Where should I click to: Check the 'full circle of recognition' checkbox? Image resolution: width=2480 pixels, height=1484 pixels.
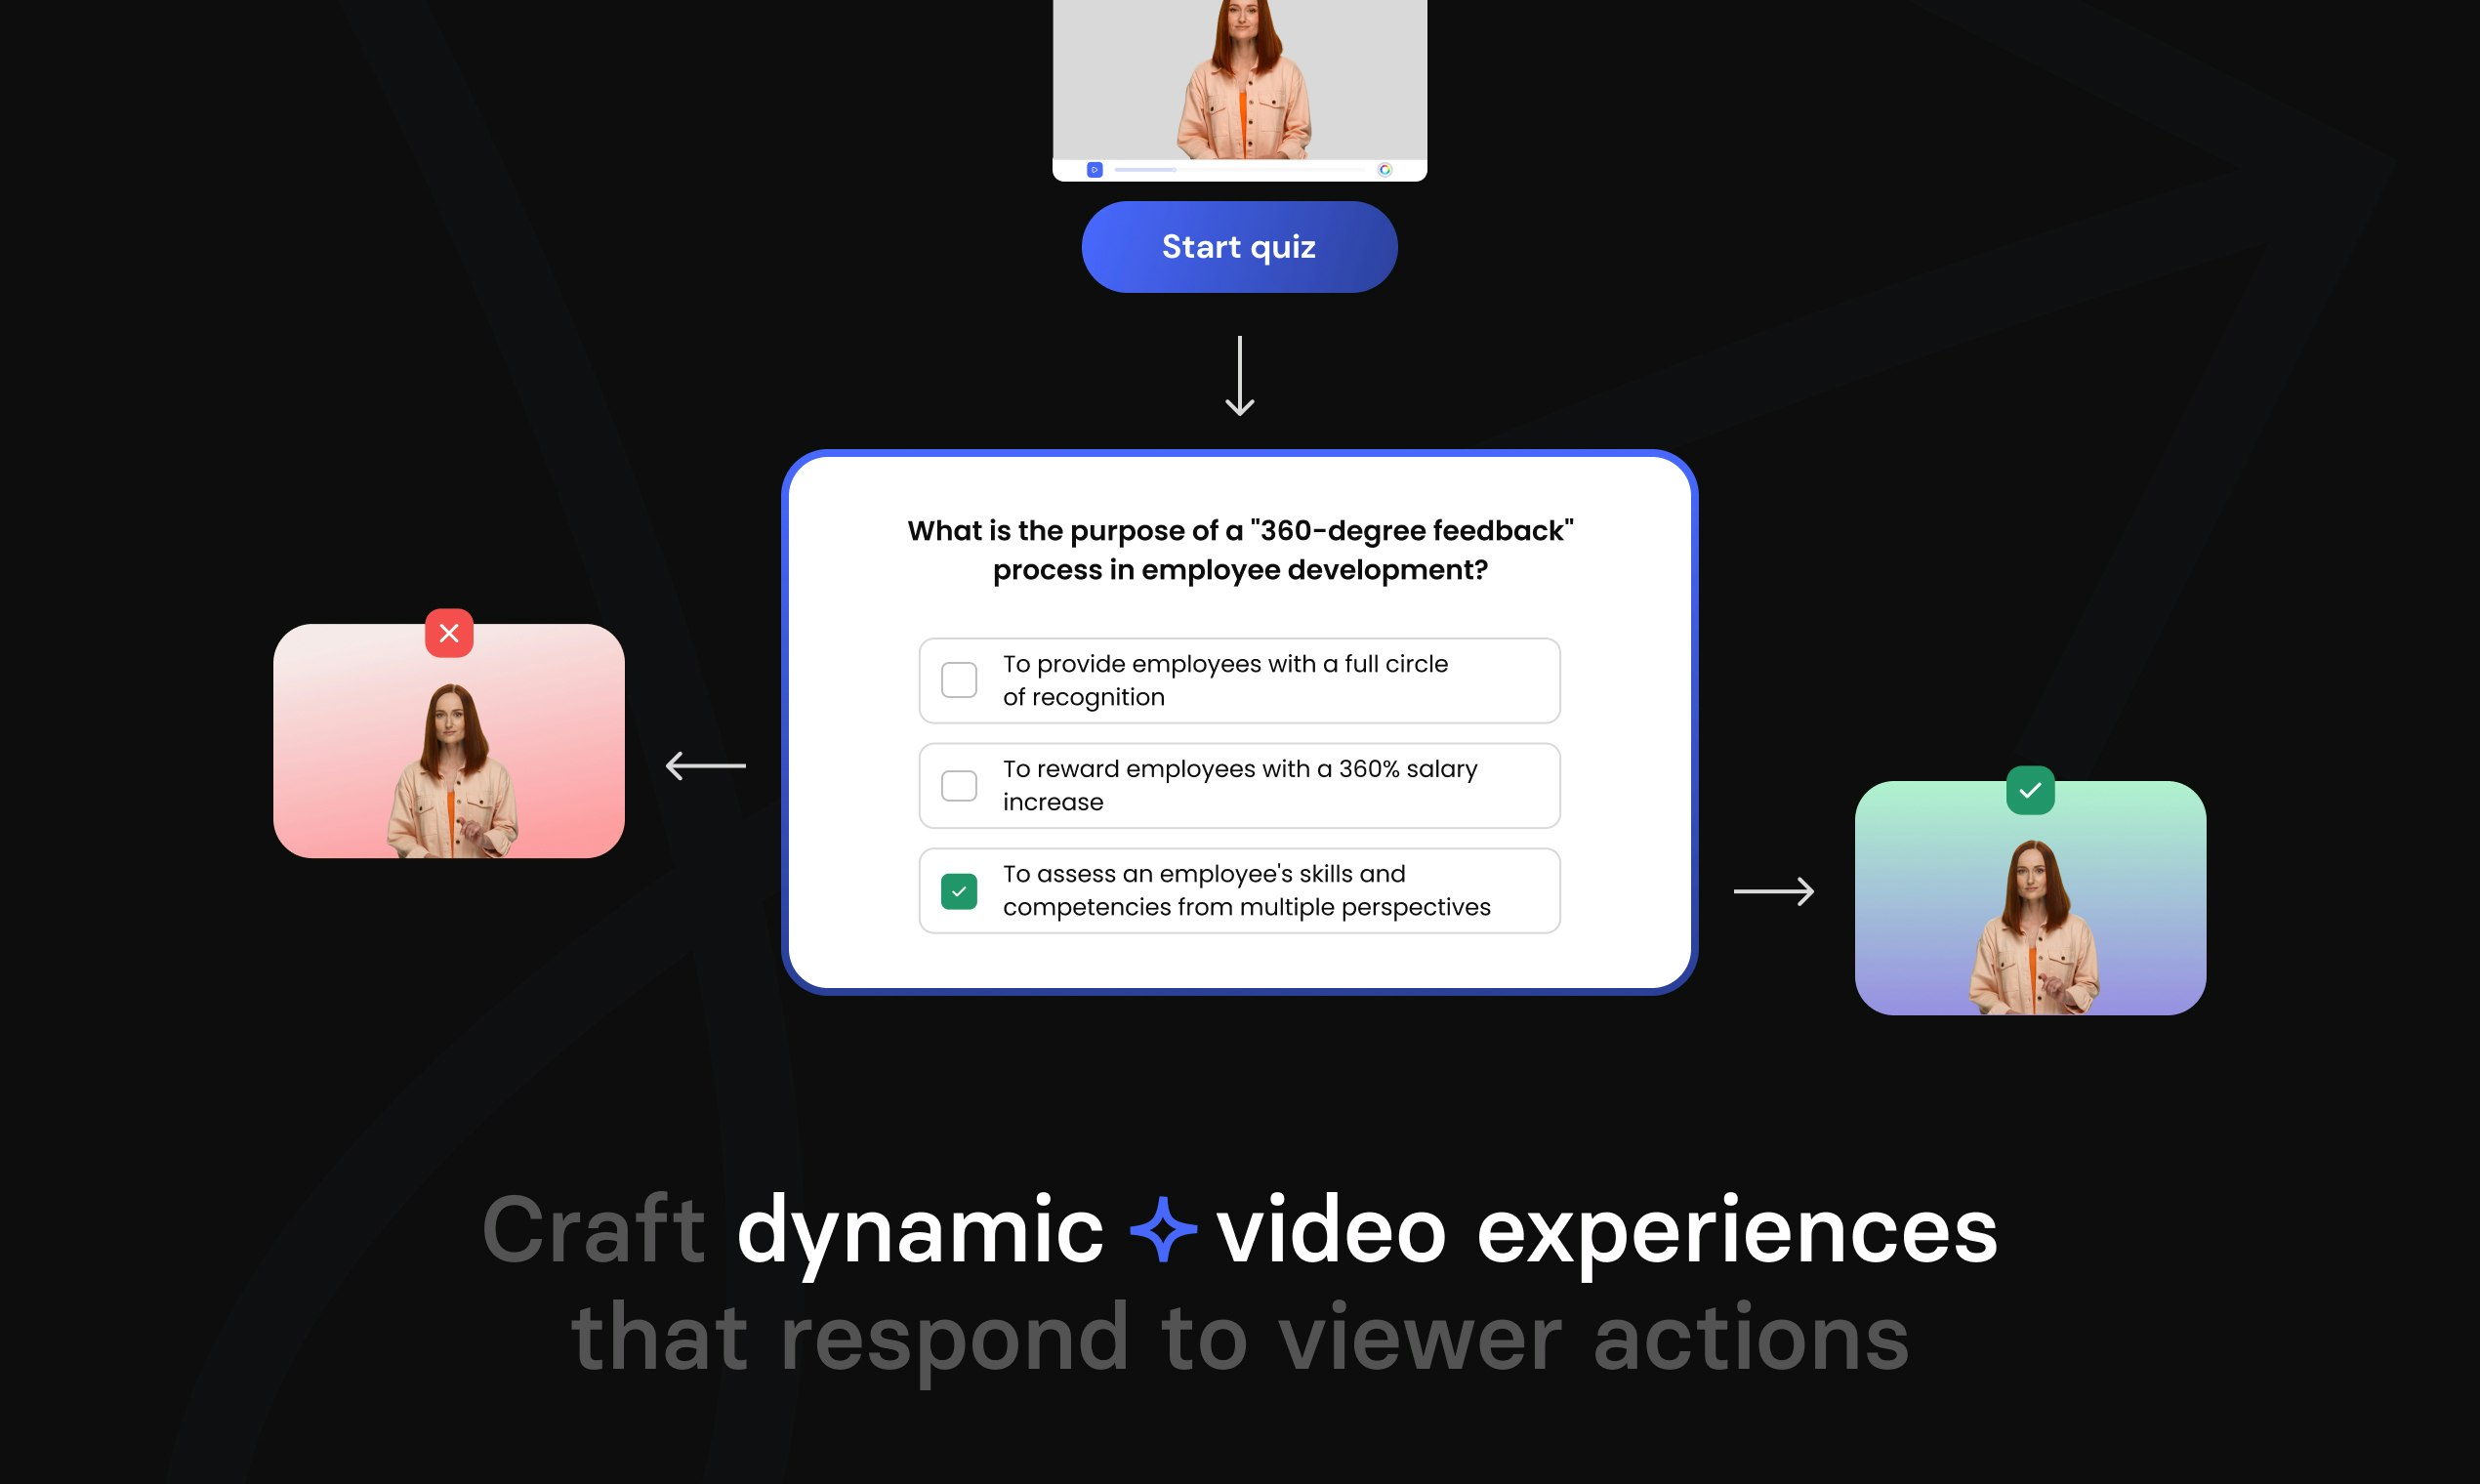pyautogui.click(x=959, y=680)
